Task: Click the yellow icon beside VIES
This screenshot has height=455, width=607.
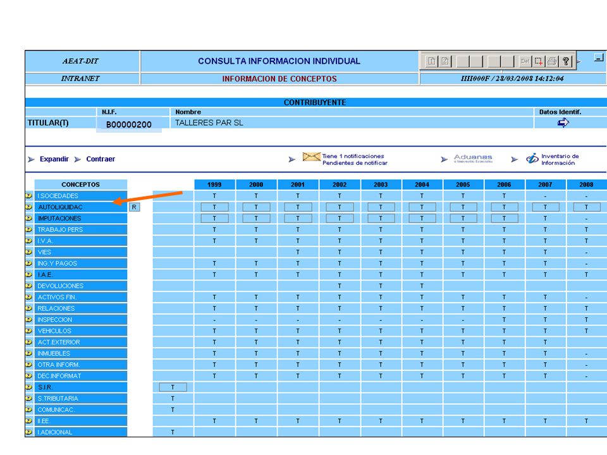Action: tap(28, 252)
